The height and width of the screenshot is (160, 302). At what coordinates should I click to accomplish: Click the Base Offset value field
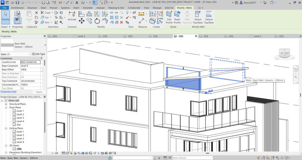(30, 70)
